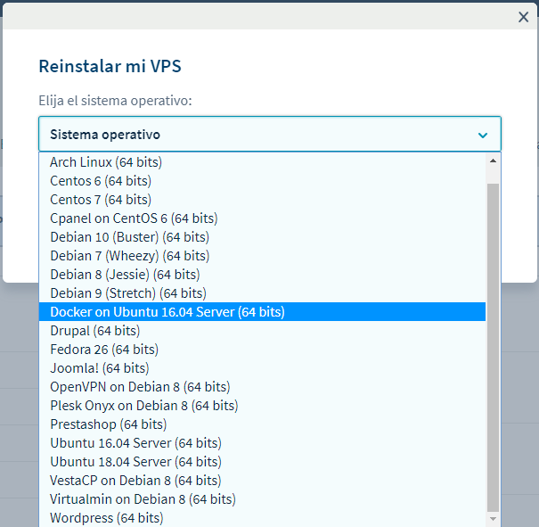539x527 pixels.
Task: Choose Debian 9 (Stretch) option
Action: [x=262, y=293]
